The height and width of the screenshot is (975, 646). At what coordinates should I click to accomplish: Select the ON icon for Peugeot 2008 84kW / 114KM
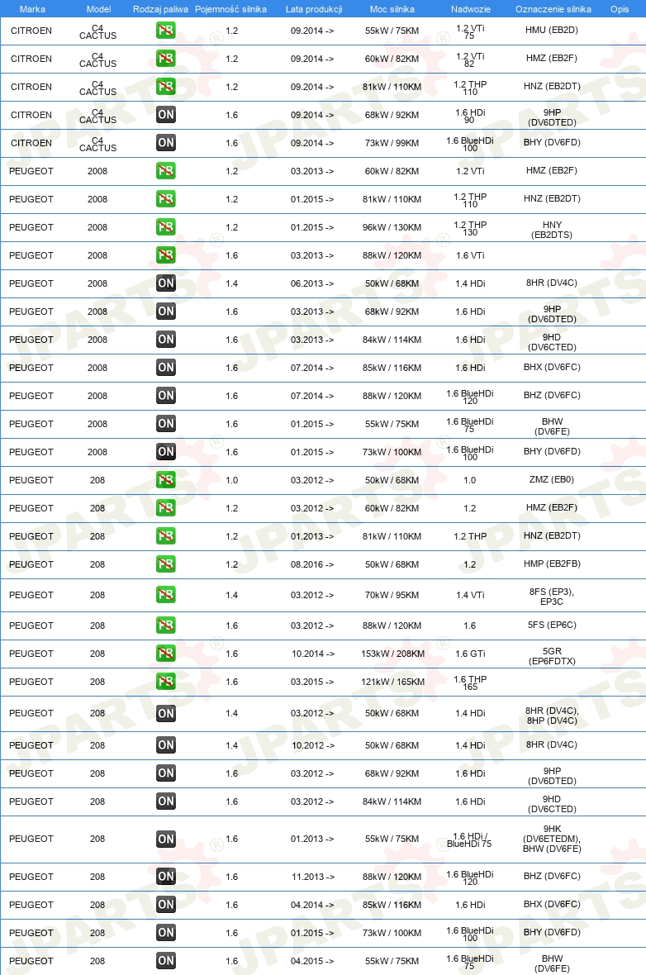(x=165, y=339)
